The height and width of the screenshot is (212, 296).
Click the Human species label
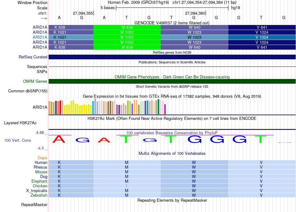tap(41, 162)
